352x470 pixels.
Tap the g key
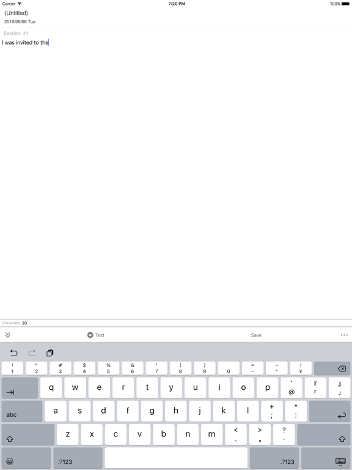(152, 411)
